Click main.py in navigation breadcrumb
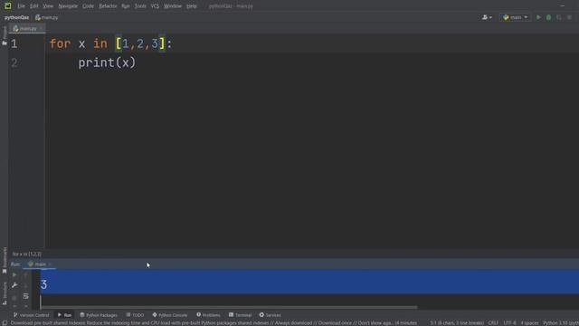579x326 pixels. tap(46, 17)
